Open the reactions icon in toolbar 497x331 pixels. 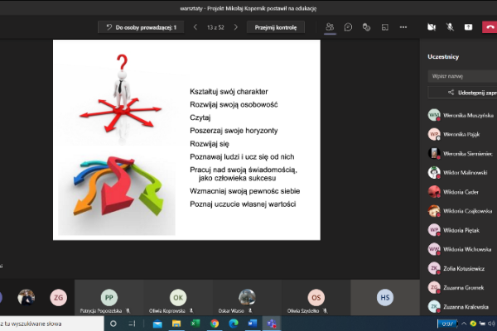click(367, 26)
